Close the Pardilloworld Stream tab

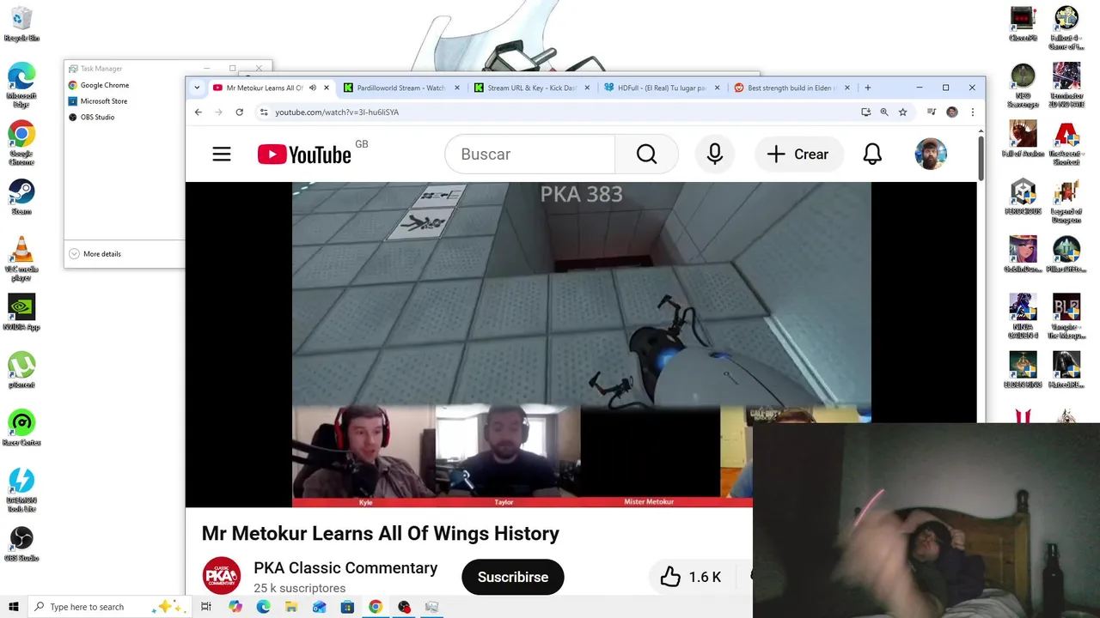tap(457, 88)
